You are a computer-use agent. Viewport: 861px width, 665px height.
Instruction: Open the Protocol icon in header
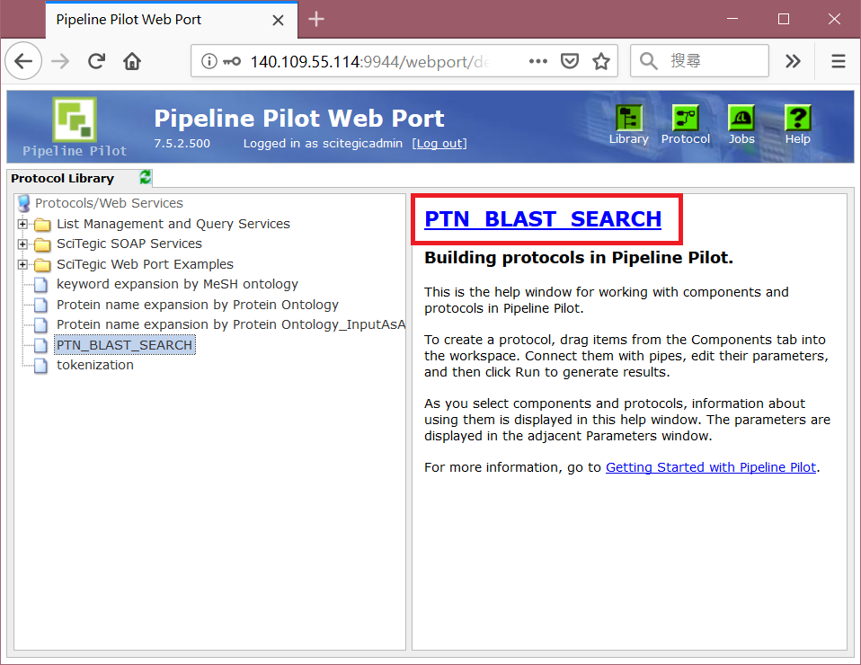(685, 118)
